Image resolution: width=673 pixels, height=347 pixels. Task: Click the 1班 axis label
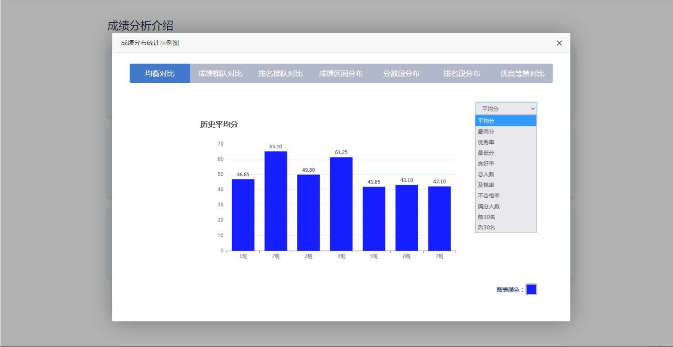tap(243, 257)
